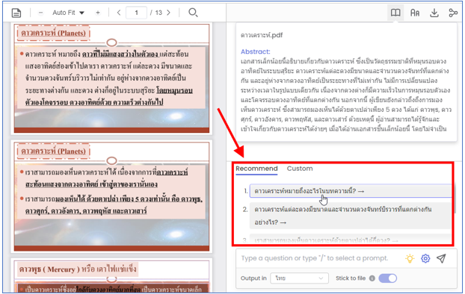The image size is (465, 294).
Task: Go to next page arrow
Action: coord(168,13)
